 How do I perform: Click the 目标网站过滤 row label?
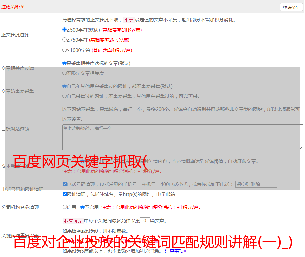15,129
